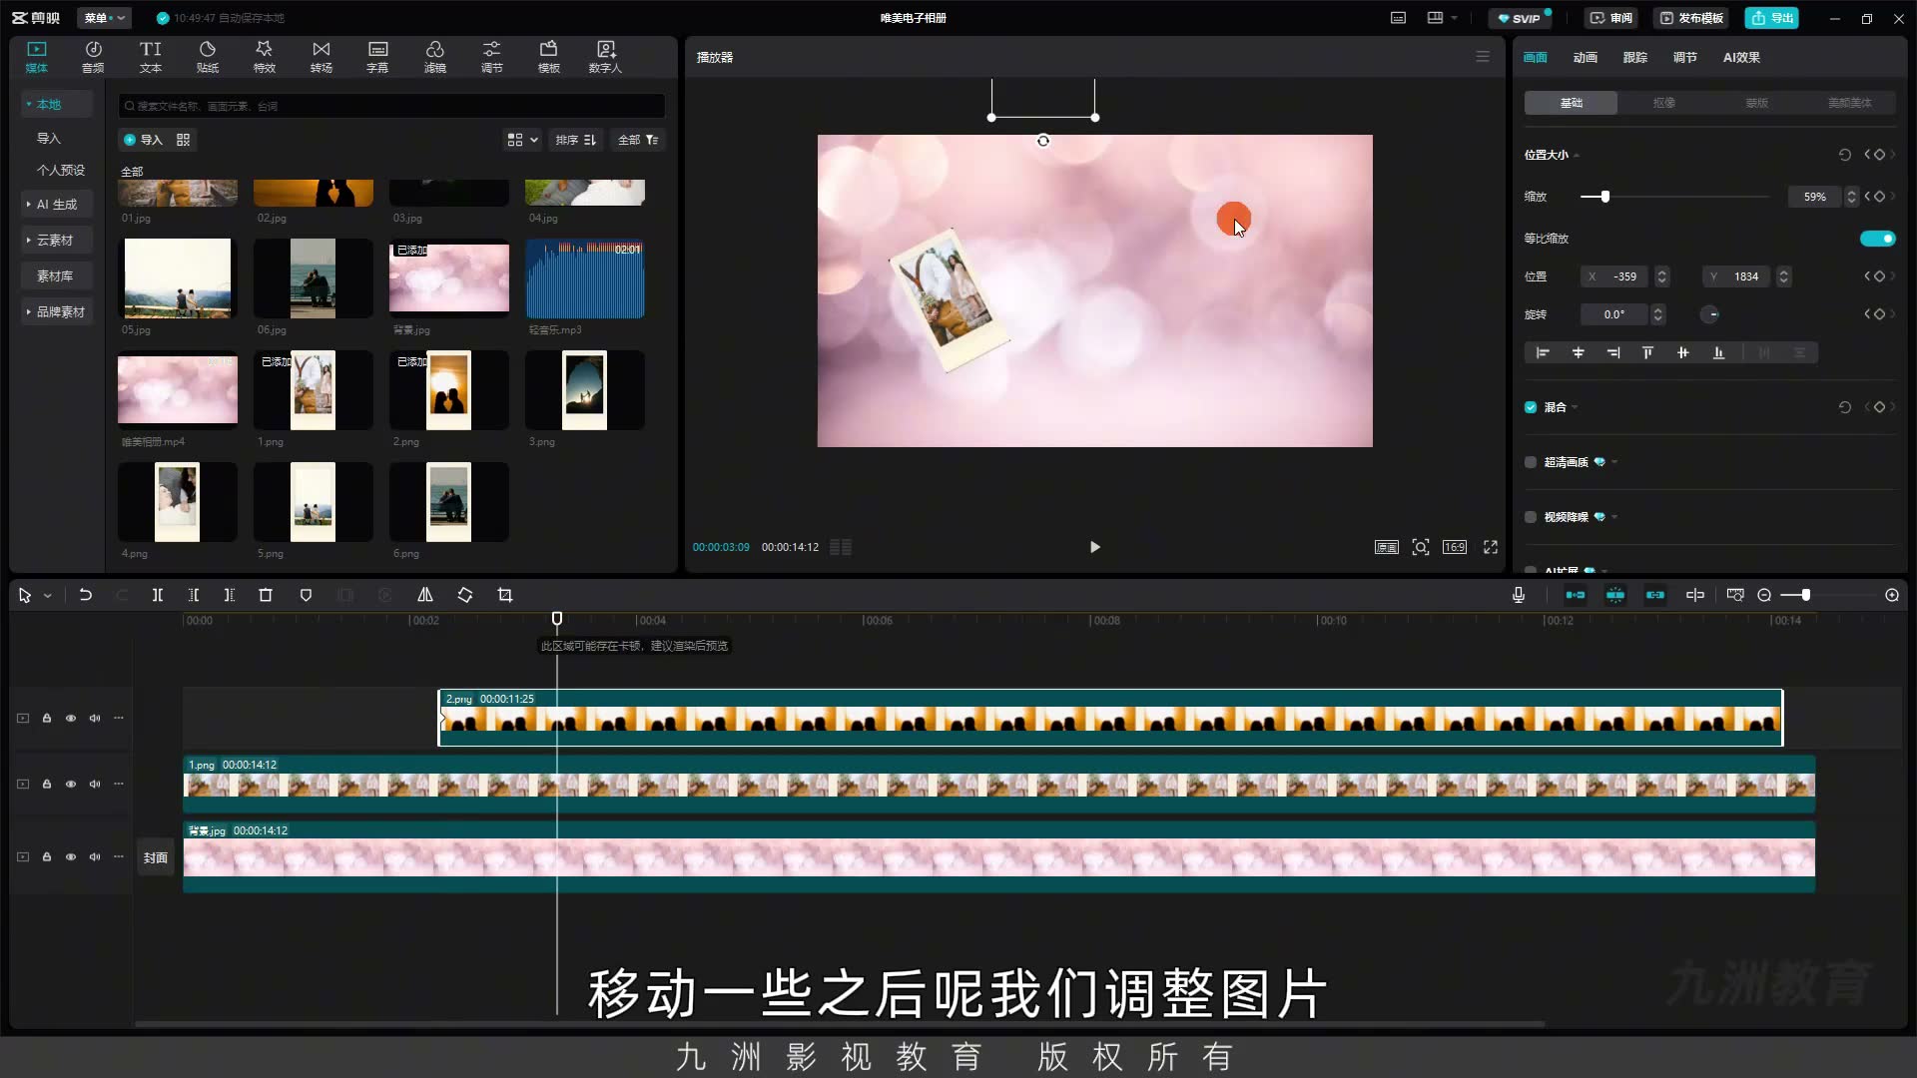Click the 发布模板 publish template button
The height and width of the screenshot is (1078, 1917).
click(1691, 18)
